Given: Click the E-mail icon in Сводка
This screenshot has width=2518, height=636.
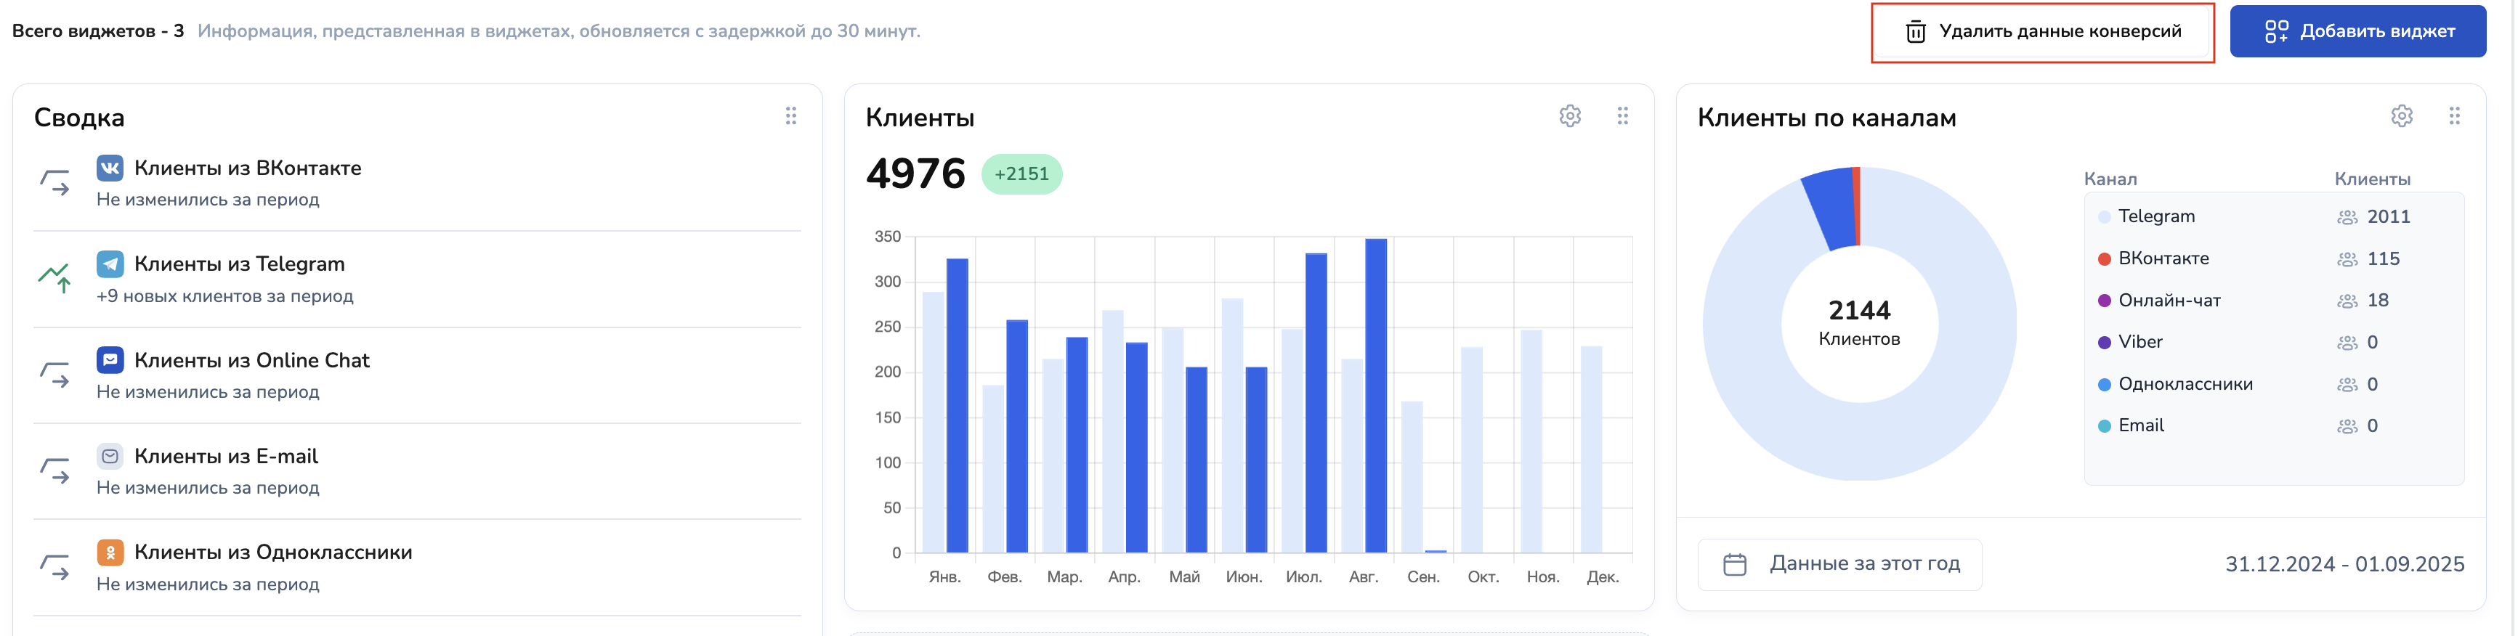Looking at the screenshot, I should pyautogui.click(x=110, y=456).
